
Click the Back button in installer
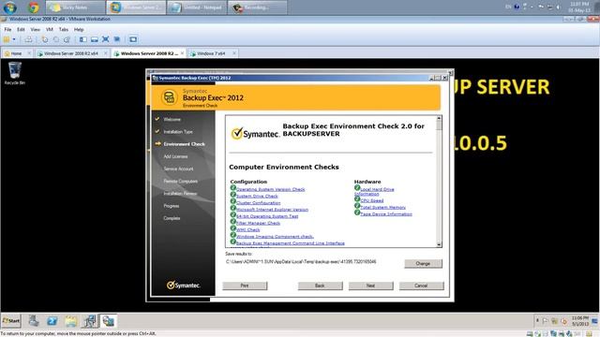(320, 286)
